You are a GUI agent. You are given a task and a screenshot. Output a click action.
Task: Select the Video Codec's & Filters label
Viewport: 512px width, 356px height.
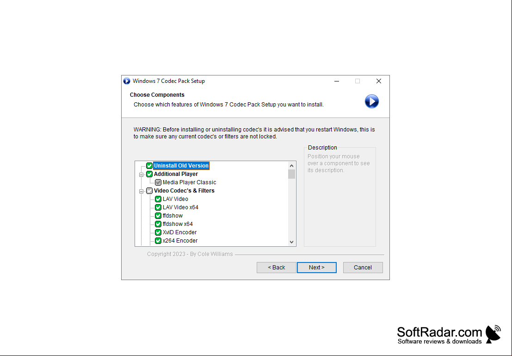(x=184, y=191)
